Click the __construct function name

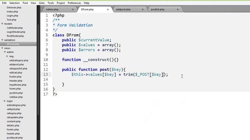click(x=96, y=59)
